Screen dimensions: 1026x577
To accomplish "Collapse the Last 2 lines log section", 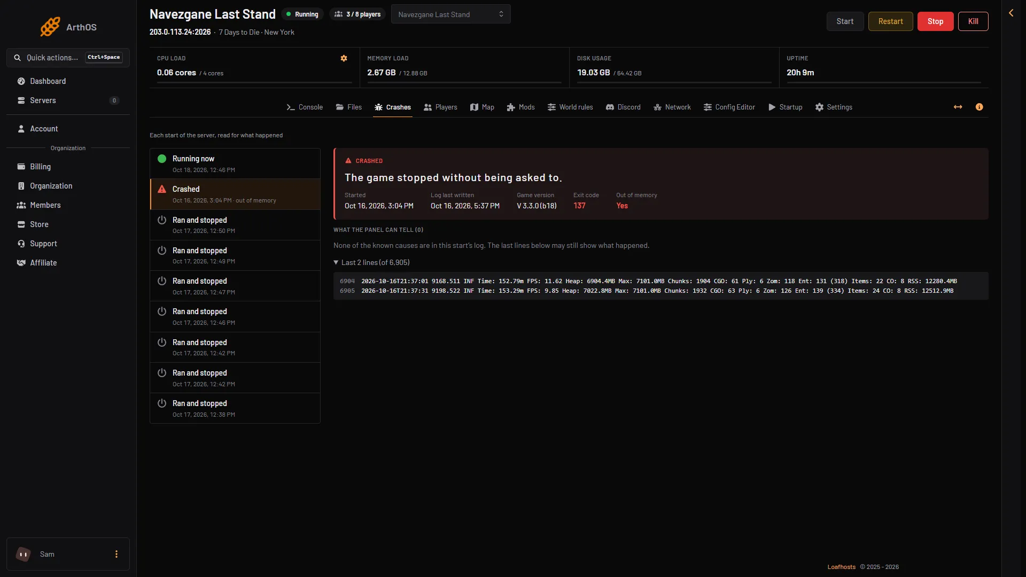I will (x=371, y=262).
